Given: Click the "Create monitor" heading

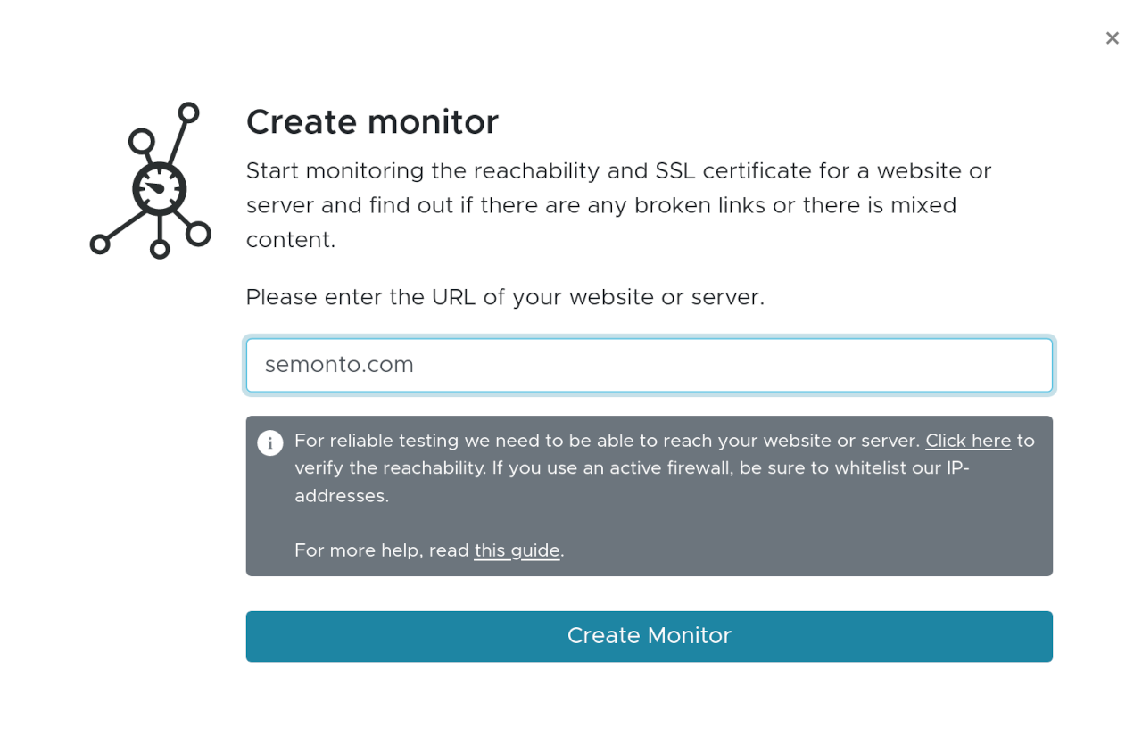Looking at the screenshot, I should (x=372, y=122).
